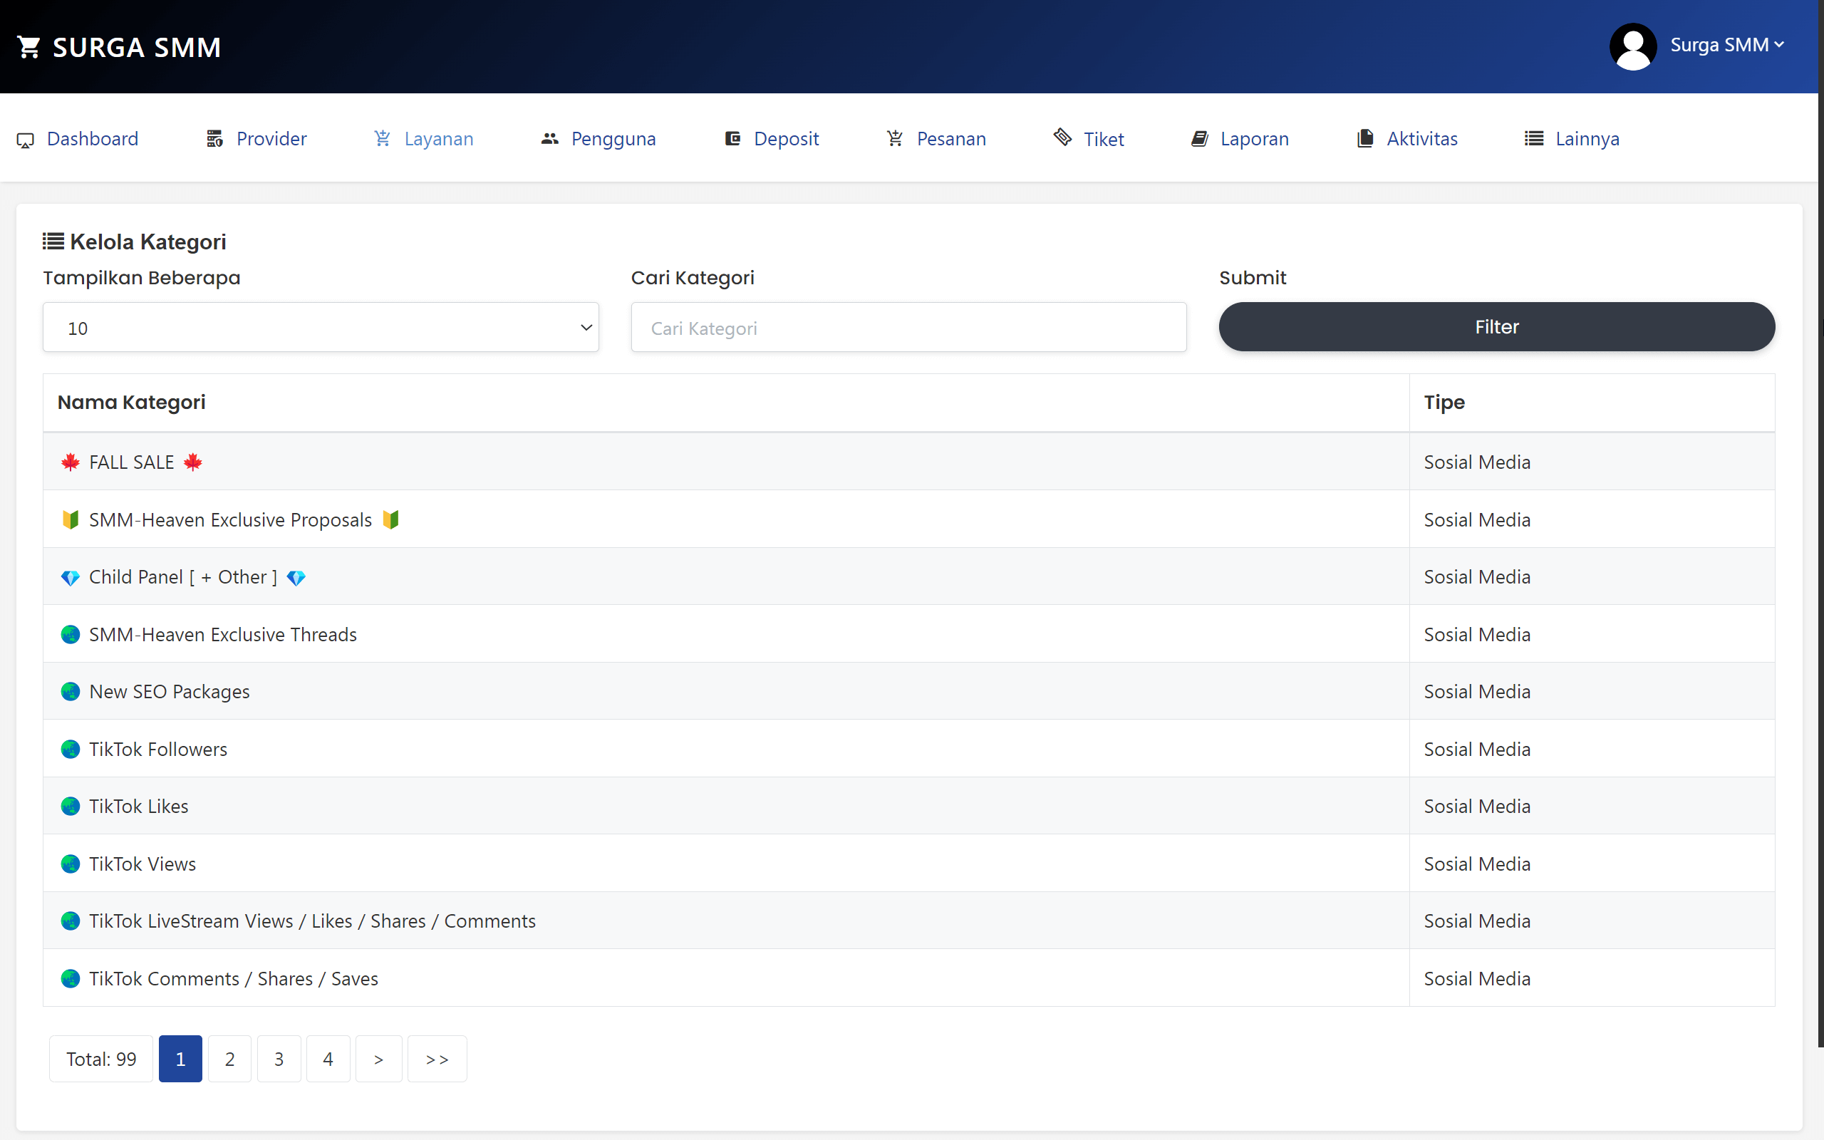Open the Tampilkan Beberapa page-size dropdown

tap(320, 327)
